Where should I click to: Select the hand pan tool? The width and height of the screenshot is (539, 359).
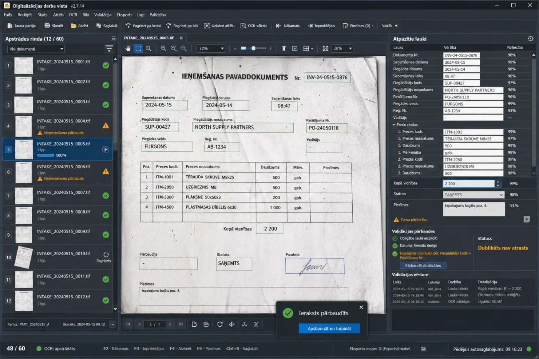tap(128, 48)
